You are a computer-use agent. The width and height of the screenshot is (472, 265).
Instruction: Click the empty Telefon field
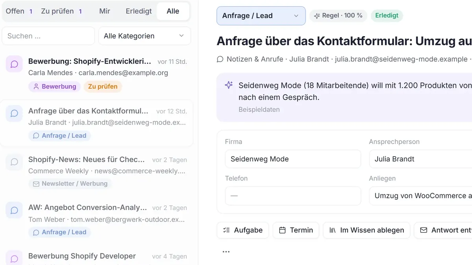coord(293,196)
